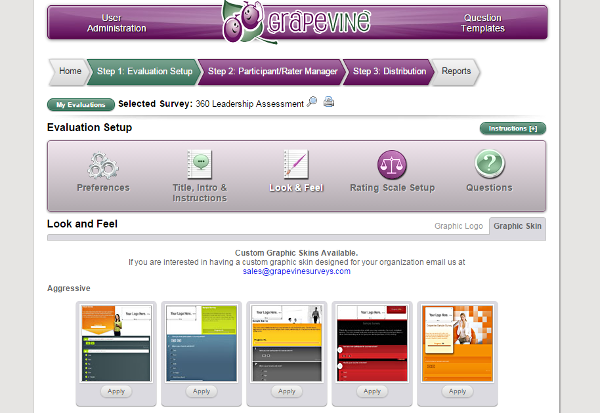Preview the yellow and gray skin thumbnail
The image size is (600, 413).
click(x=287, y=344)
